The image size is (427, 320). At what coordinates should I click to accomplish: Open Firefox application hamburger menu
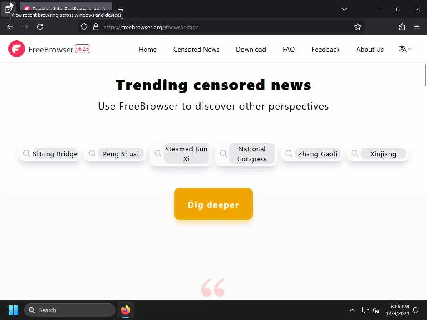(417, 27)
